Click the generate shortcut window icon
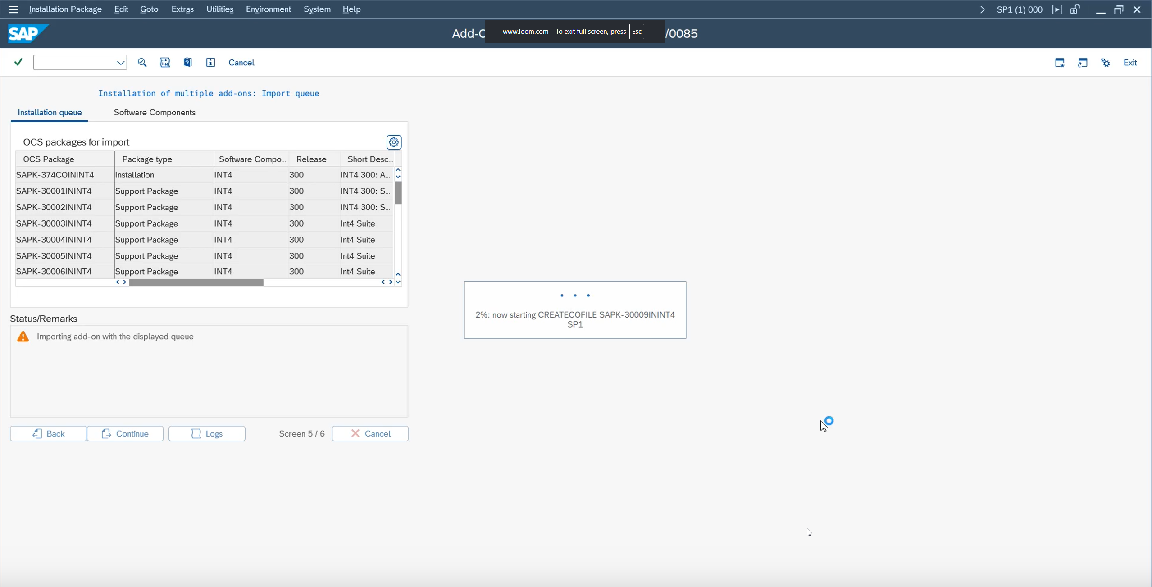 click(1083, 63)
